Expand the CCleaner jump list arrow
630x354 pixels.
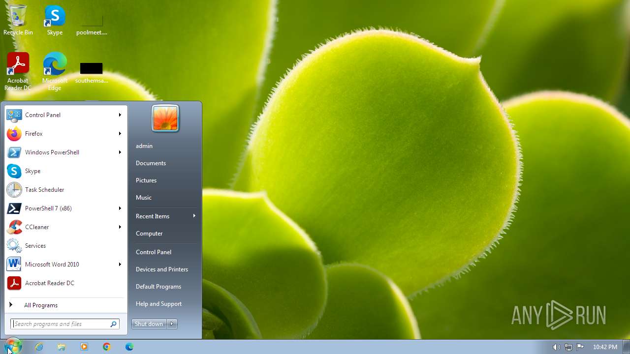point(120,227)
